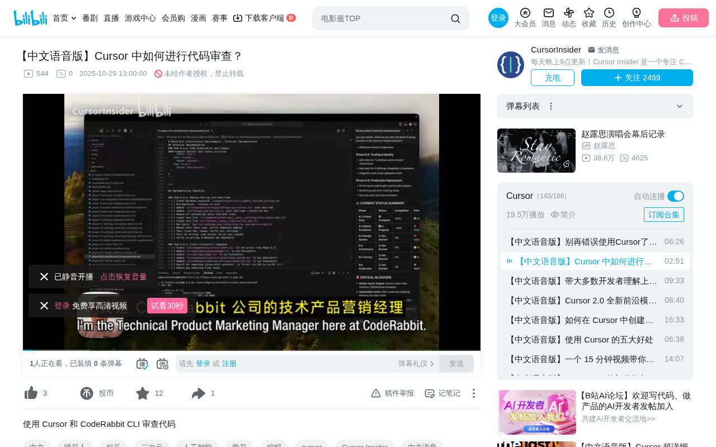Open 赵露思演唱会幕后记录 thumbnail
Viewport: 716px width, 447px height.
(536, 150)
